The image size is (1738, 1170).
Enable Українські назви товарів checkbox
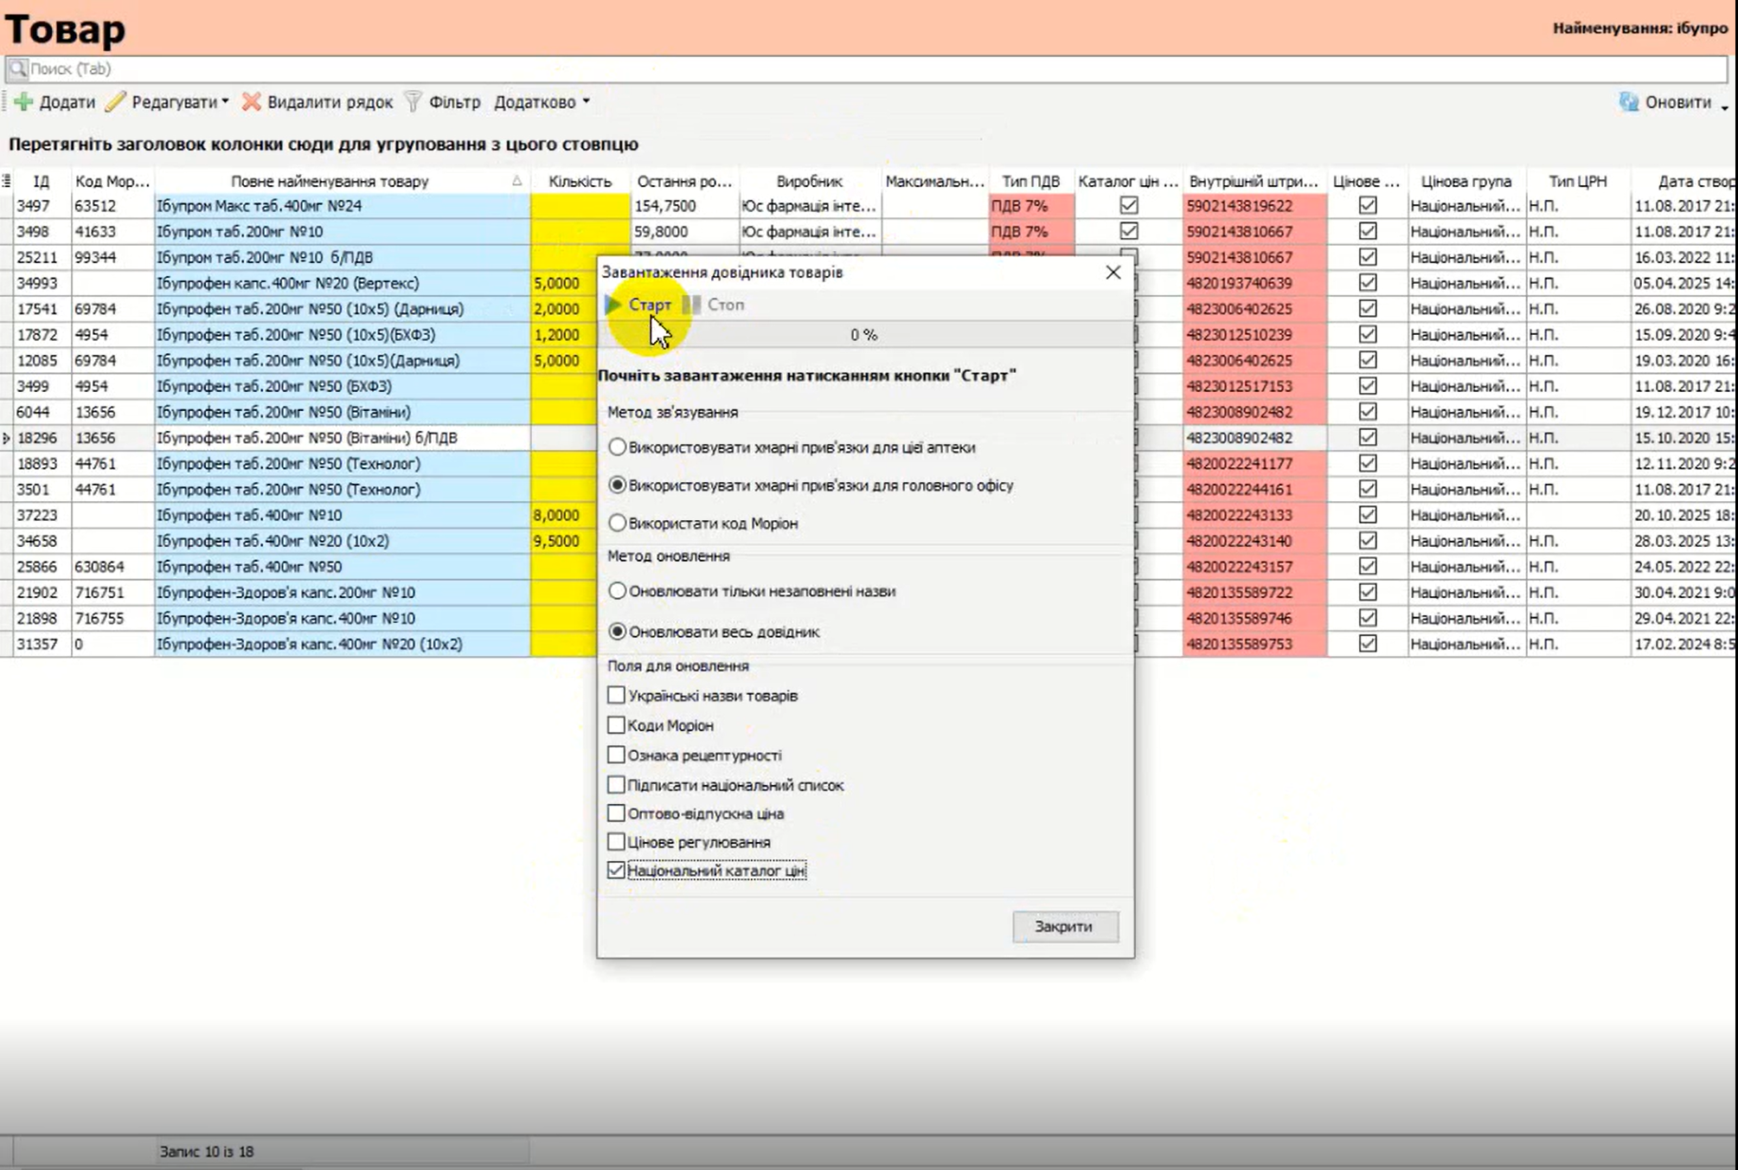pyautogui.click(x=616, y=696)
